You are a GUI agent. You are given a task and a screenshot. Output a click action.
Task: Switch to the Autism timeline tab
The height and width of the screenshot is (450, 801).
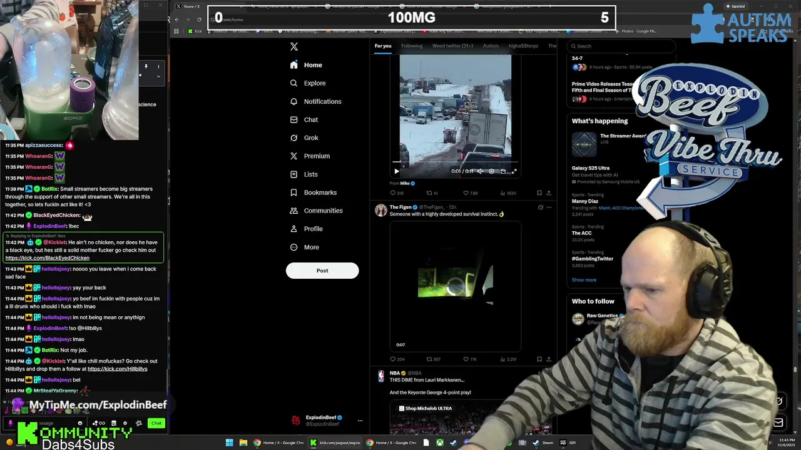[491, 46]
